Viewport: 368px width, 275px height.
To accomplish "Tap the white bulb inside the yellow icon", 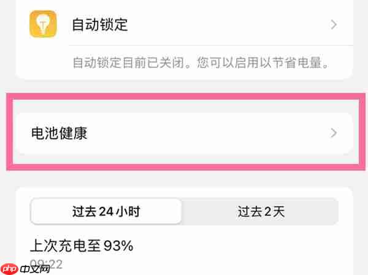I will (x=43, y=24).
